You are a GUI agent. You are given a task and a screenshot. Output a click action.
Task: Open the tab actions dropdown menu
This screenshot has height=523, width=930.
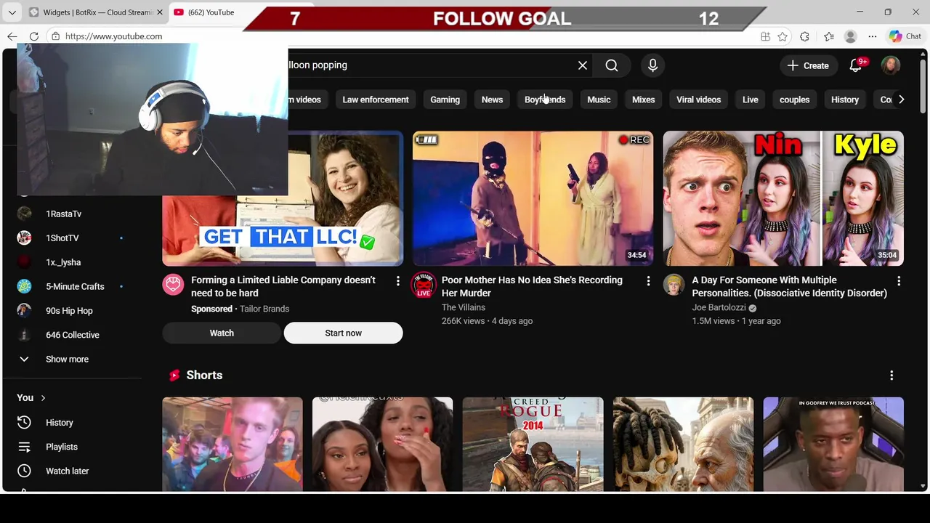pyautogui.click(x=12, y=12)
